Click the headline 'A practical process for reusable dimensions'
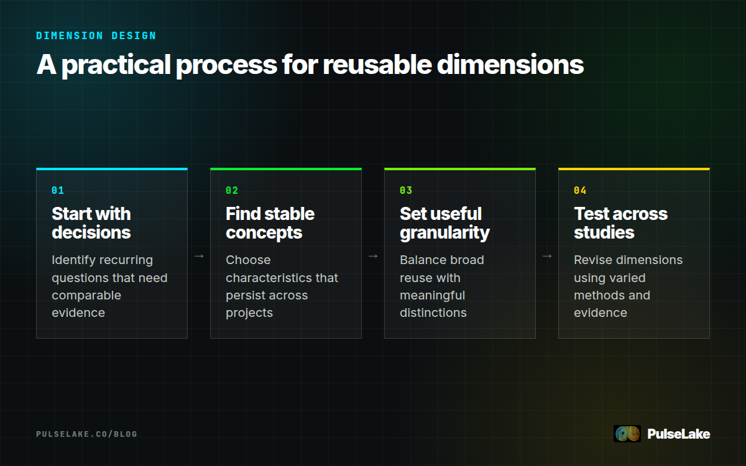 [x=310, y=65]
